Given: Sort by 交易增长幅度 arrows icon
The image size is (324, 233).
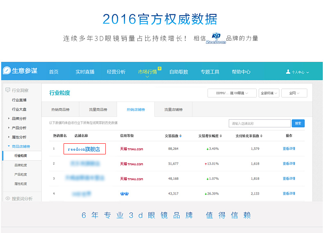Looking at the screenshot, I should pyautogui.click(x=221, y=136).
